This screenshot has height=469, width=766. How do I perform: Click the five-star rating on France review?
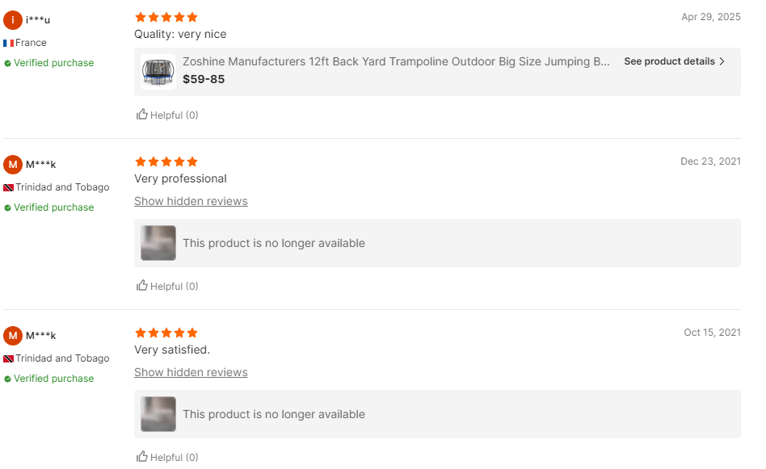point(166,17)
